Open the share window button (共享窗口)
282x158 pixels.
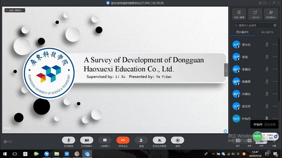tap(105, 140)
